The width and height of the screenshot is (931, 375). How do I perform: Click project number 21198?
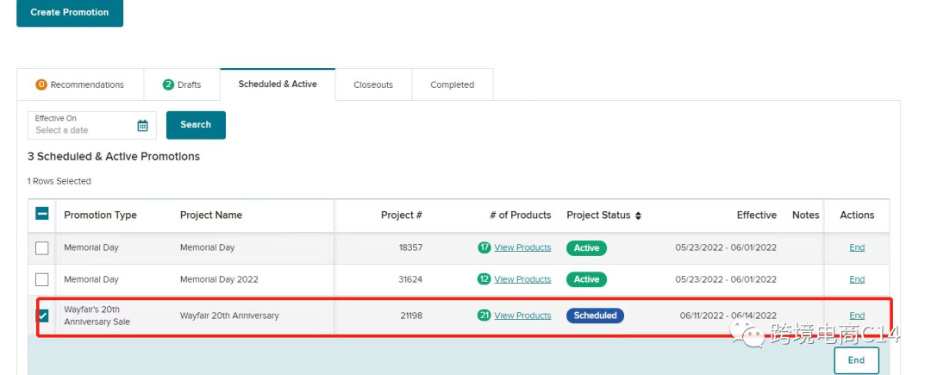pos(411,315)
